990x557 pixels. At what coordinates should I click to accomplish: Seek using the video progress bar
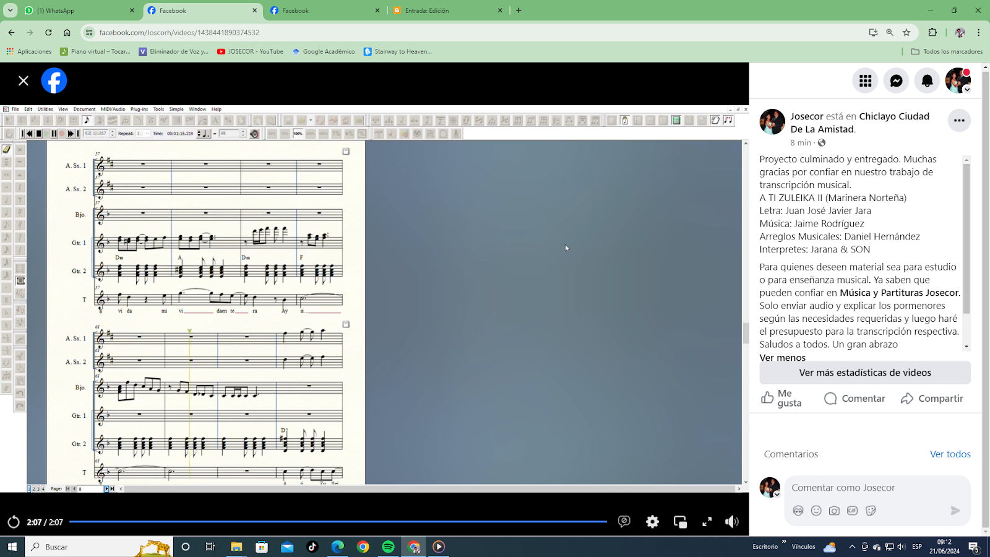tap(338, 522)
